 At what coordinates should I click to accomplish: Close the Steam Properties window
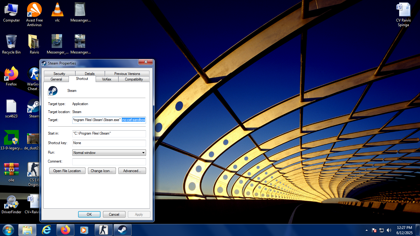pos(145,62)
